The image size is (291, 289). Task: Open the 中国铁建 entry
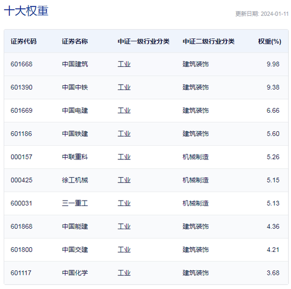[x=75, y=133]
